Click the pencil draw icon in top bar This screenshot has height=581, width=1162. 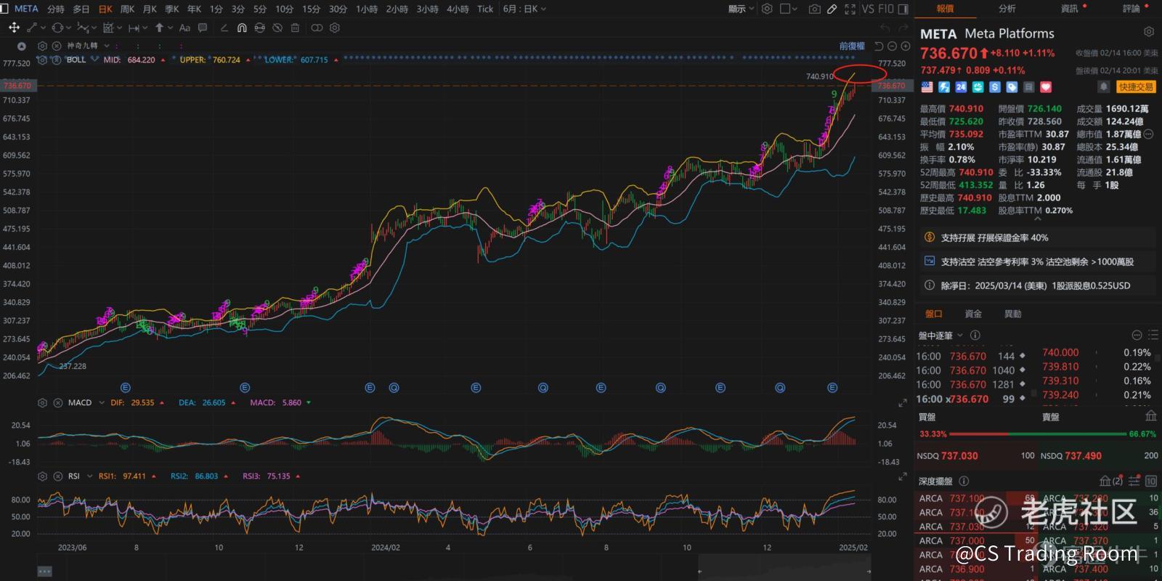pos(832,9)
